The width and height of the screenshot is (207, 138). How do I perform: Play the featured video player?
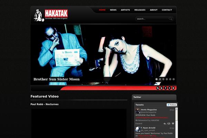point(79,124)
